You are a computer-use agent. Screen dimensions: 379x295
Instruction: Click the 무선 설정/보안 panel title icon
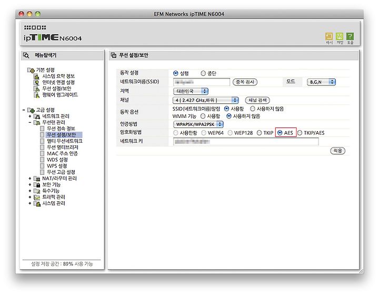pos(113,55)
